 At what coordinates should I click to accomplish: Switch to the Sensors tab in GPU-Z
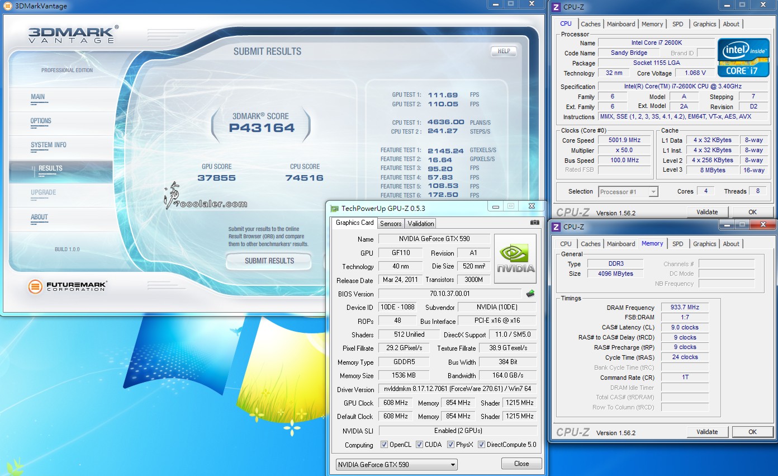[x=391, y=223]
